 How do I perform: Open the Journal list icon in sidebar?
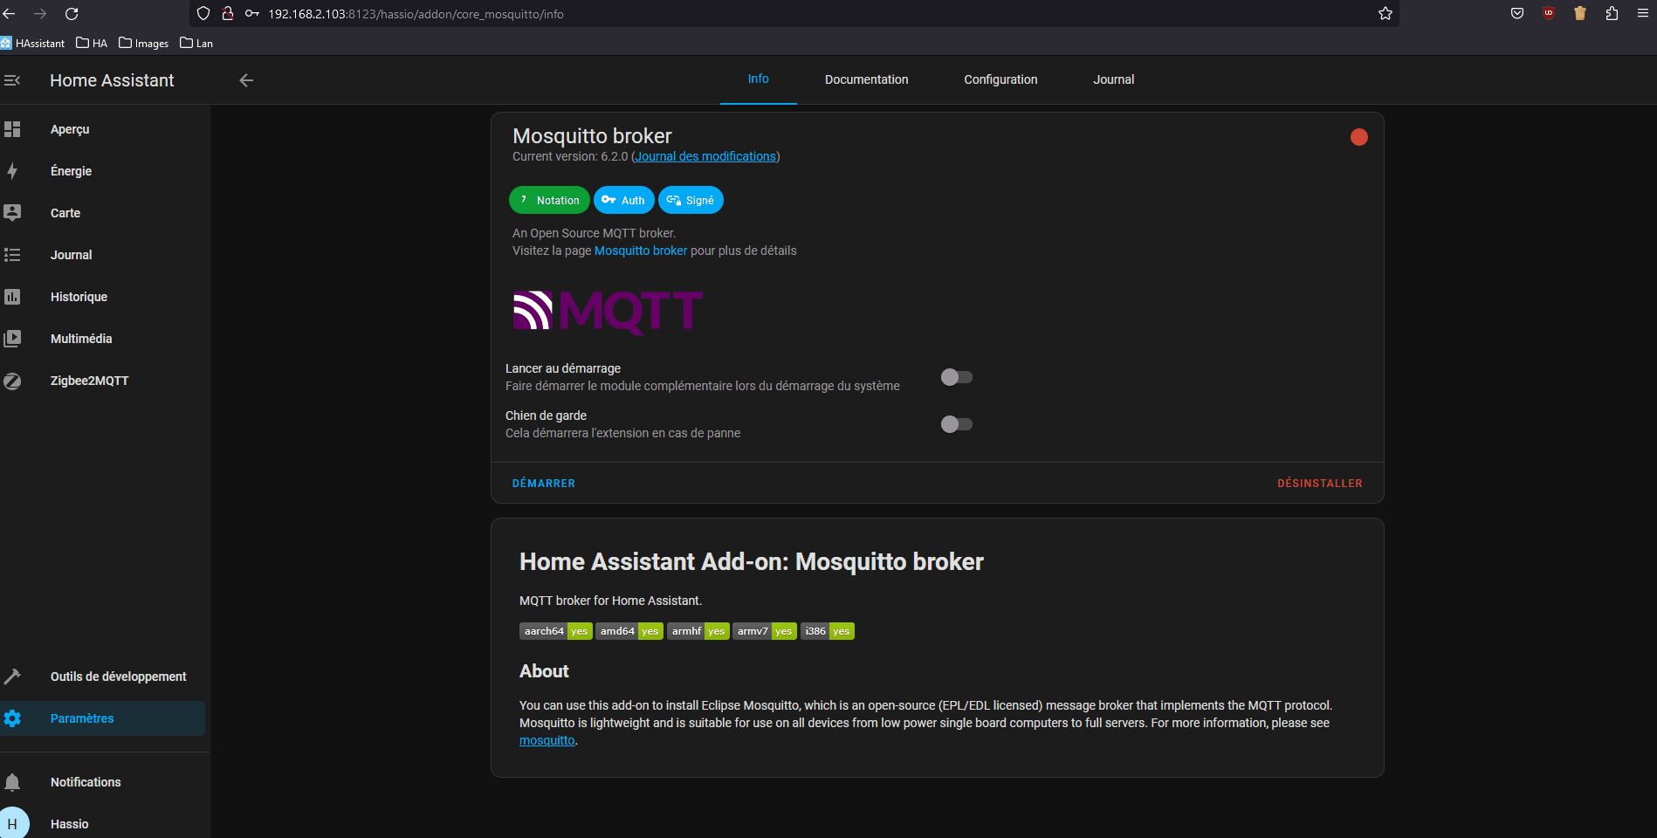click(x=12, y=255)
